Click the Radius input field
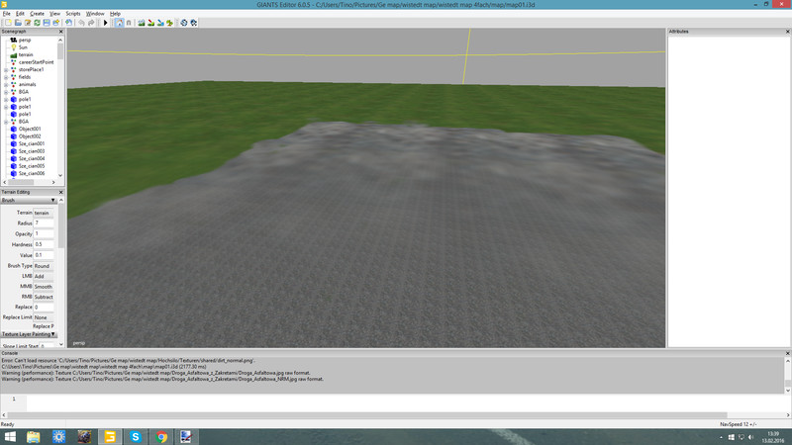 [x=44, y=223]
